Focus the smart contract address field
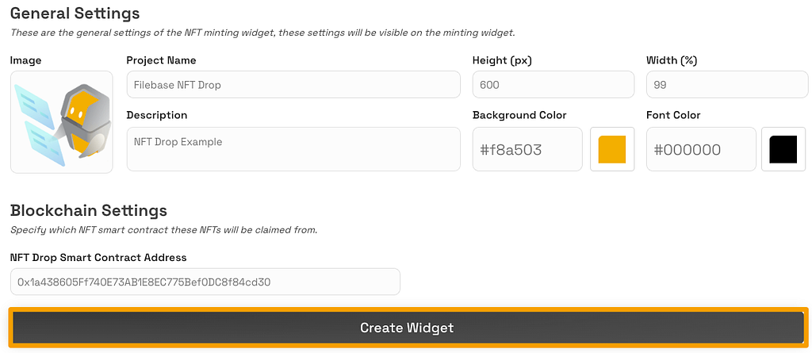This screenshot has width=812, height=353. click(x=205, y=282)
